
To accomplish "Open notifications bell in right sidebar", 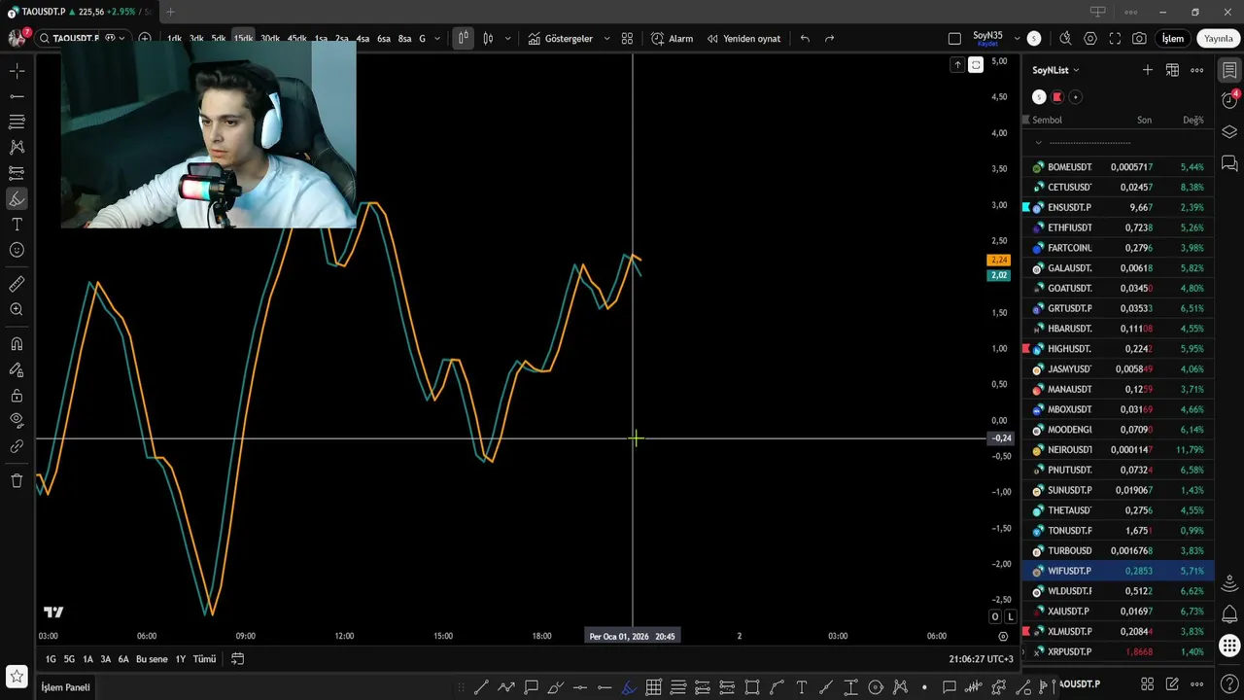I will click(x=1229, y=614).
